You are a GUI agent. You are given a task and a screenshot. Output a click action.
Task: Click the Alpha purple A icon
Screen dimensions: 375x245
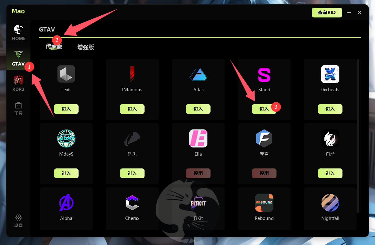click(x=66, y=202)
